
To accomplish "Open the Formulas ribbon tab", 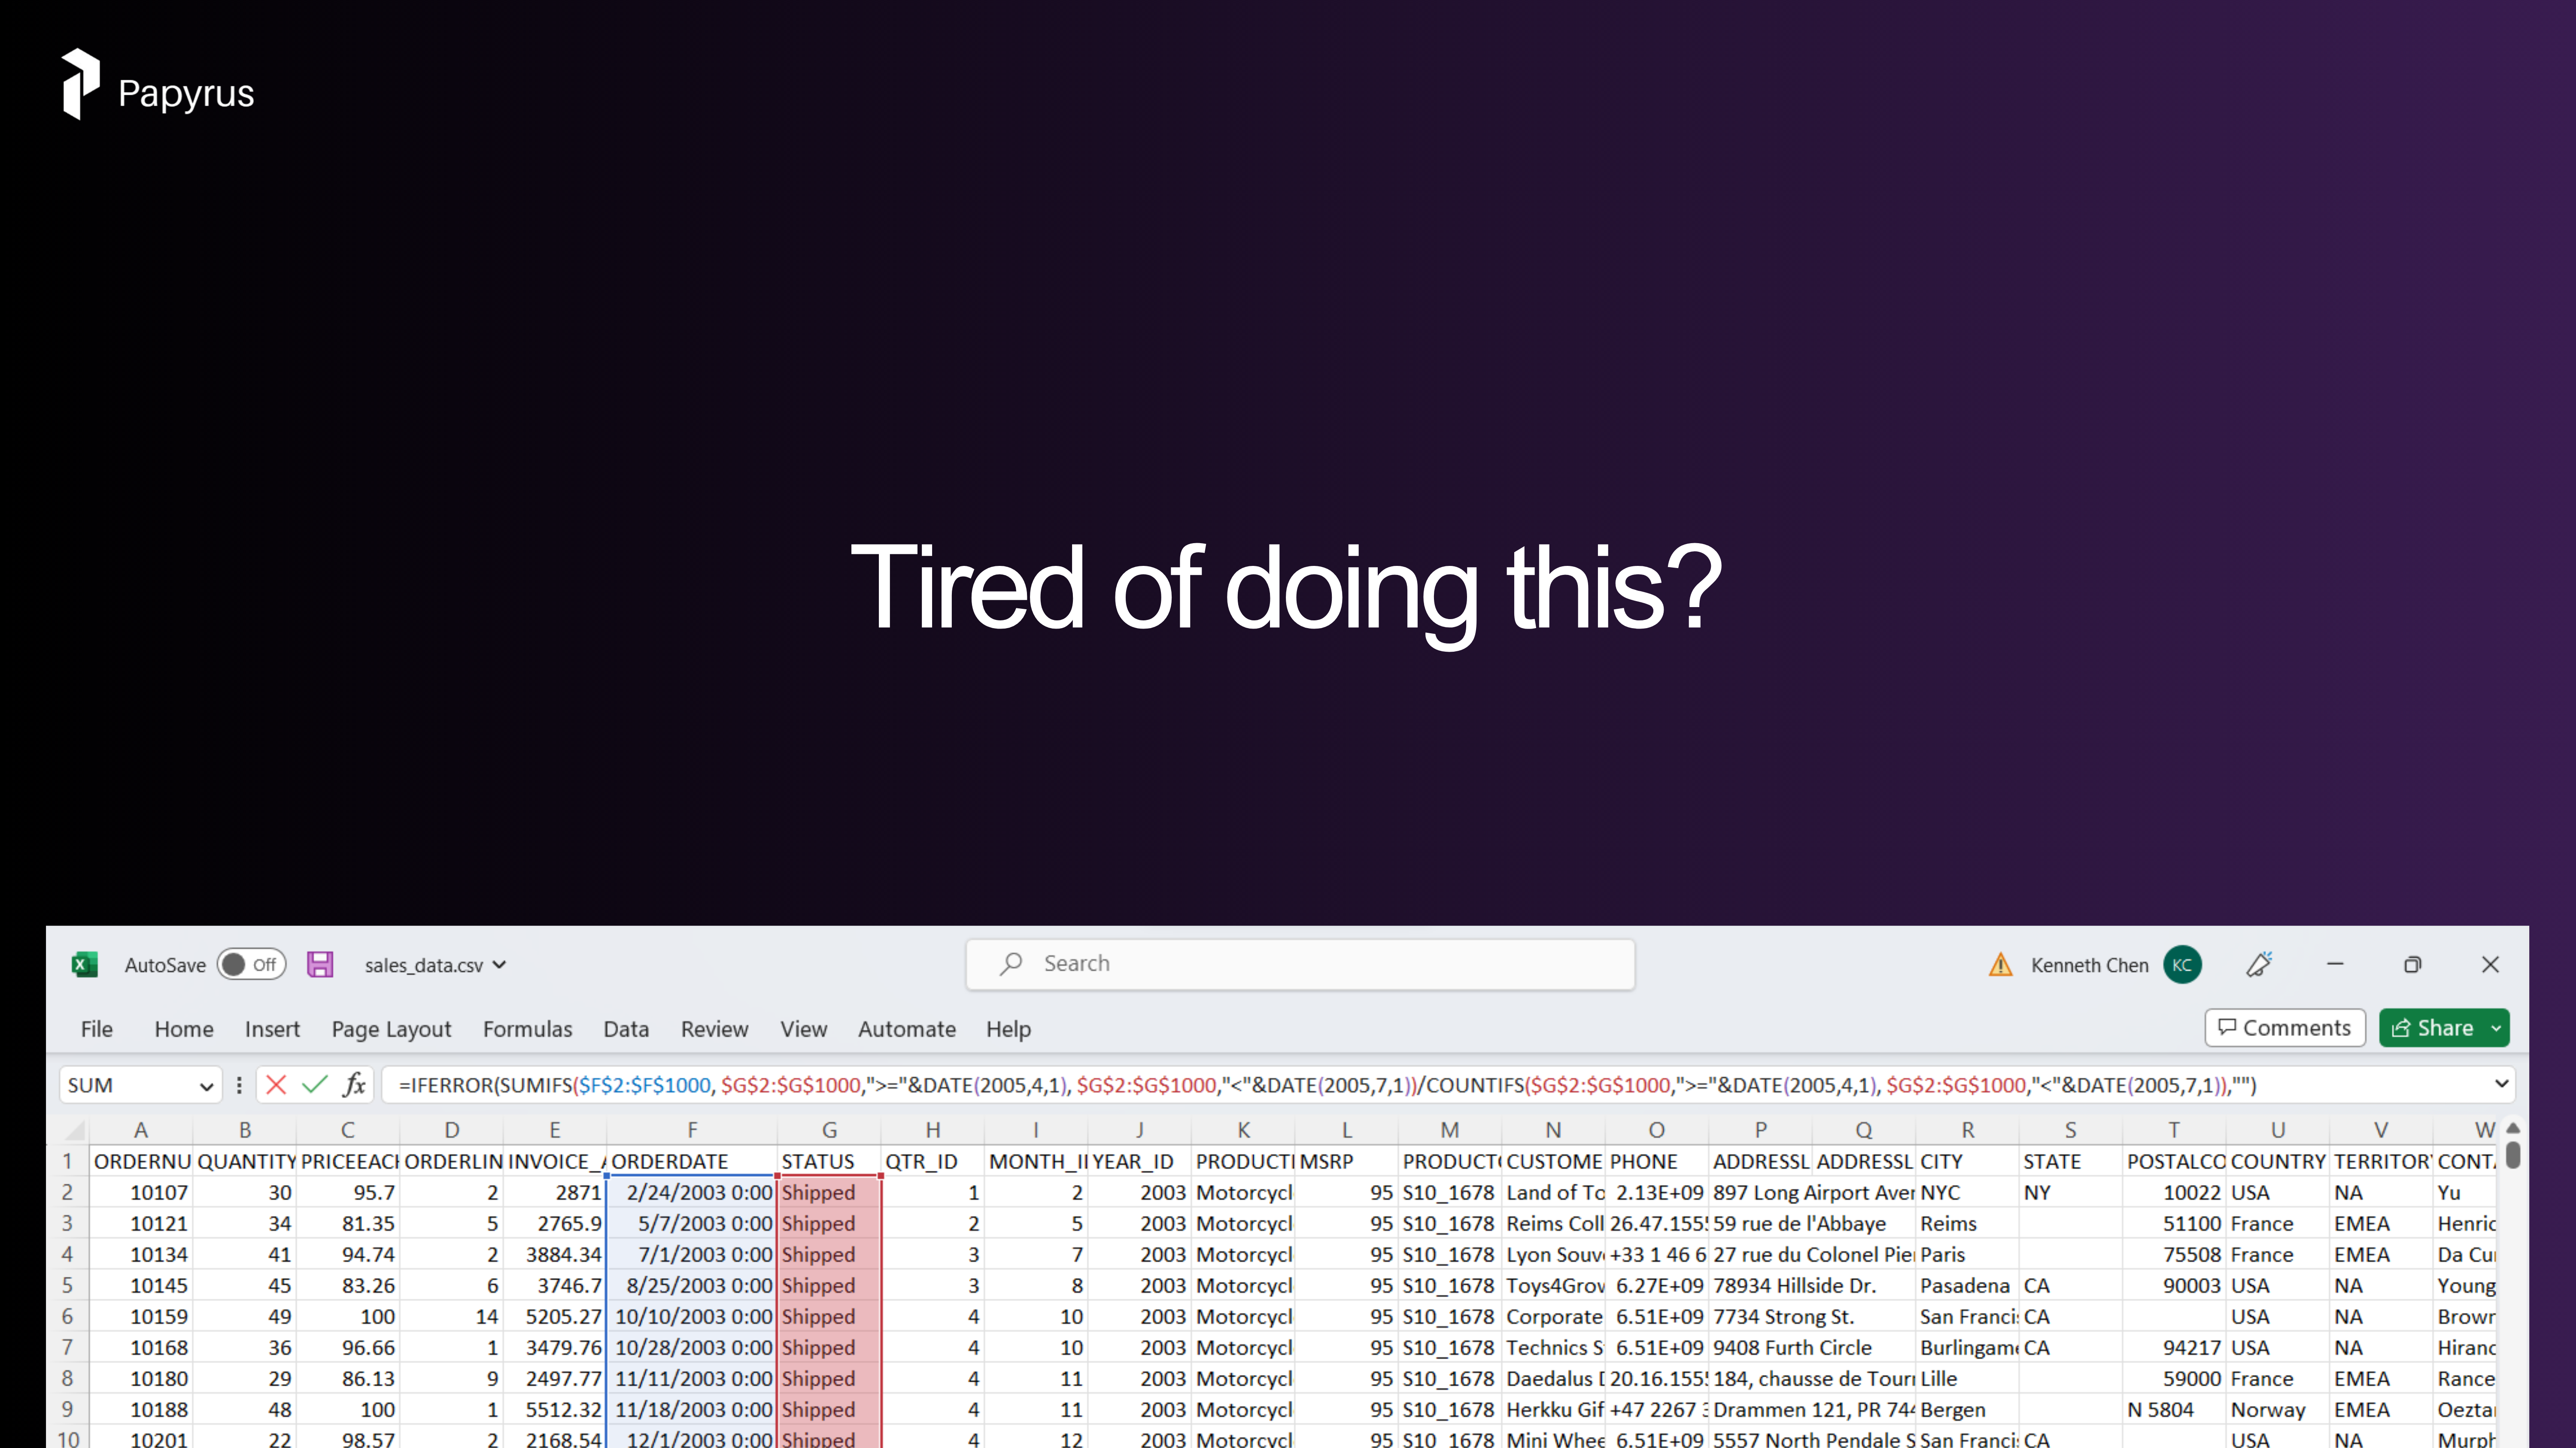I will [528, 1028].
